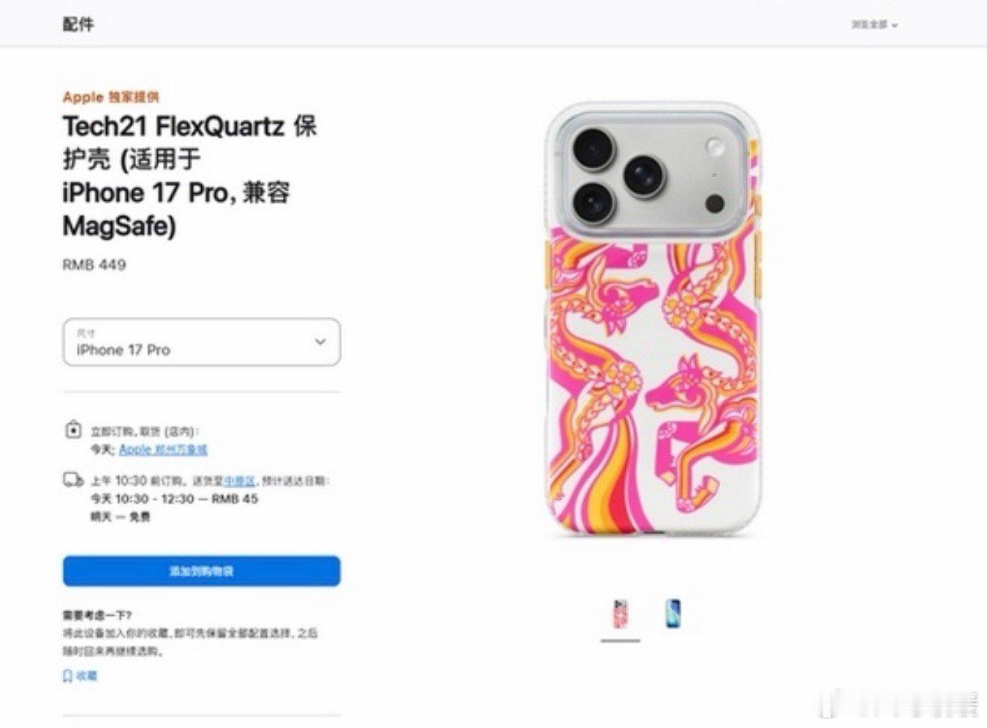
Task: Open the iPhone 17 Pro size dropdown
Action: (201, 342)
